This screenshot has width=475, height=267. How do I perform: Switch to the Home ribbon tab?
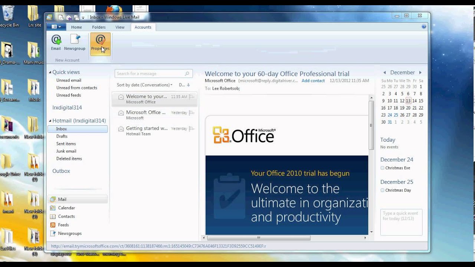(76, 27)
